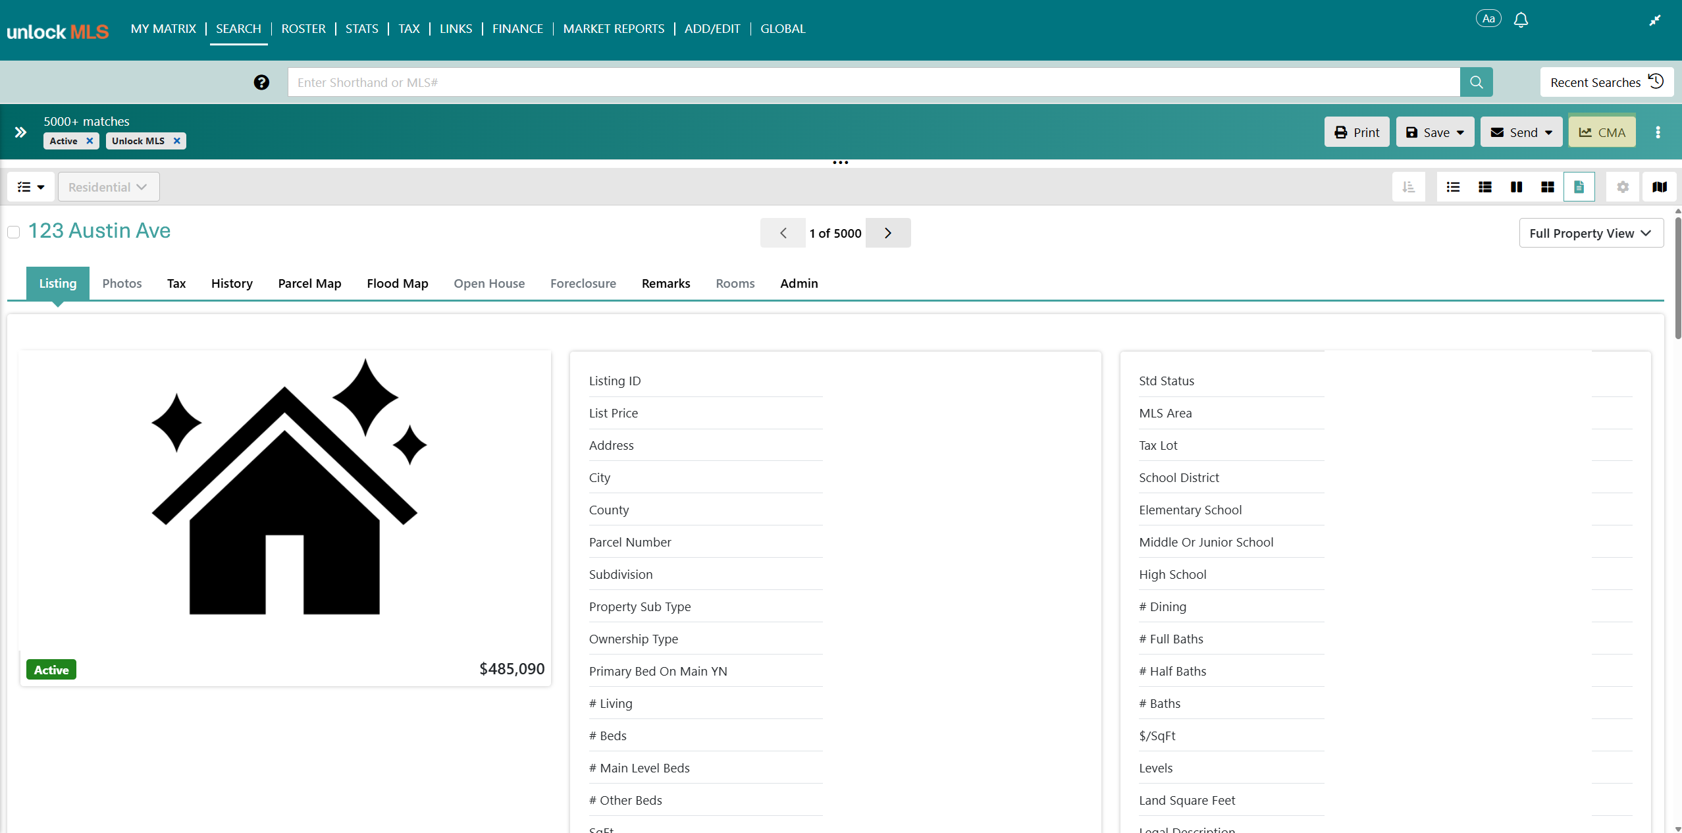Viewport: 1682px width, 833px height.
Task: Switch to the Foreclosure tab
Action: (x=583, y=283)
